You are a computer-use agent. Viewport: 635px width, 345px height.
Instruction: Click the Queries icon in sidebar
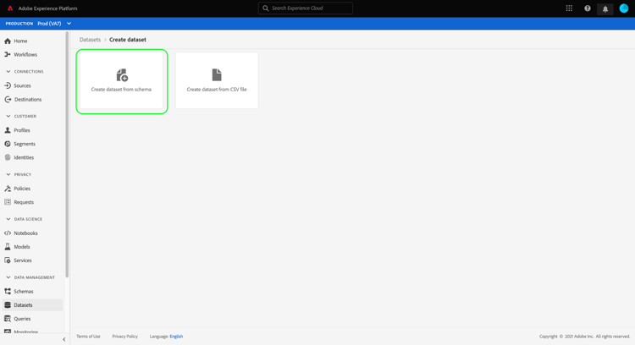point(8,318)
